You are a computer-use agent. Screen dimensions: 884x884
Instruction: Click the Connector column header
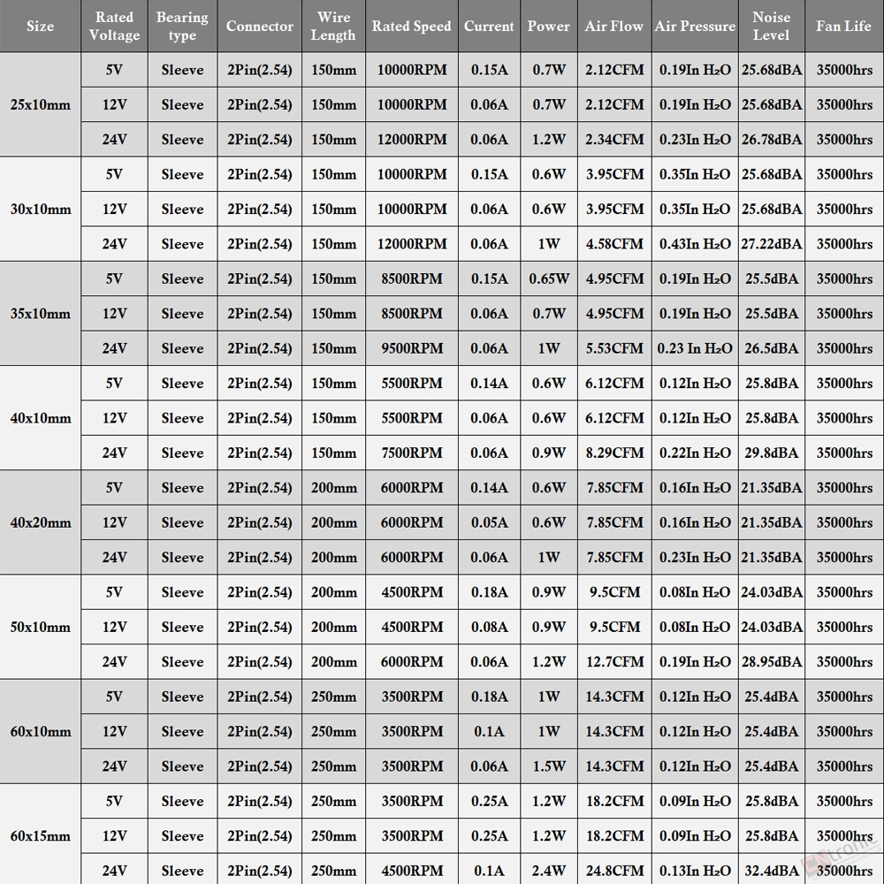[259, 26]
